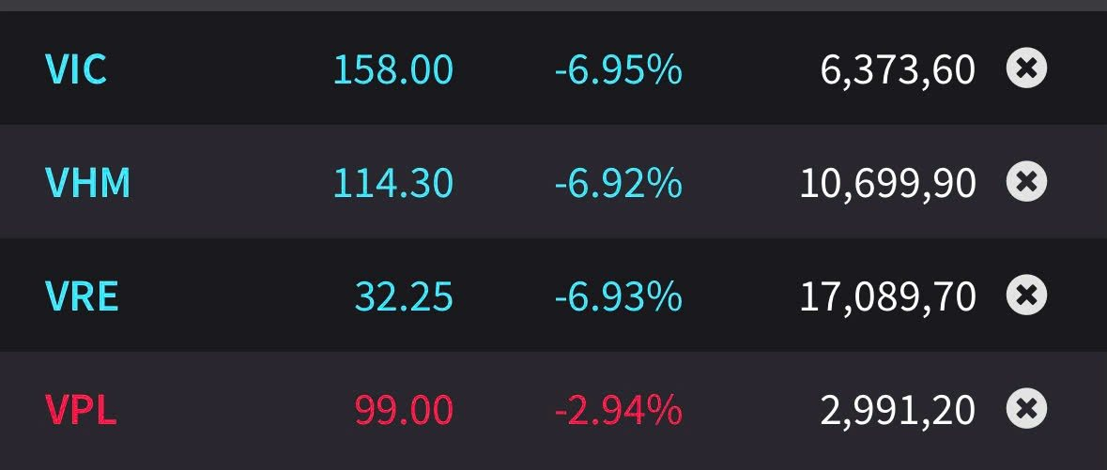Select the VPL price 99.00
Image resolution: width=1107 pixels, height=470 pixels.
(404, 410)
